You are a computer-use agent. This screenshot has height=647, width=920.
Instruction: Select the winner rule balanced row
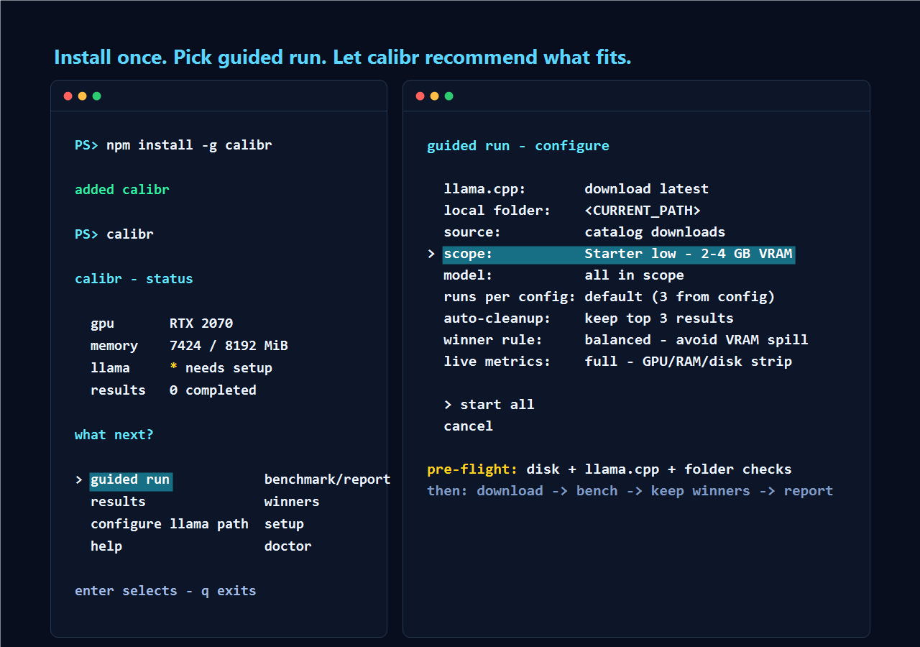point(626,340)
